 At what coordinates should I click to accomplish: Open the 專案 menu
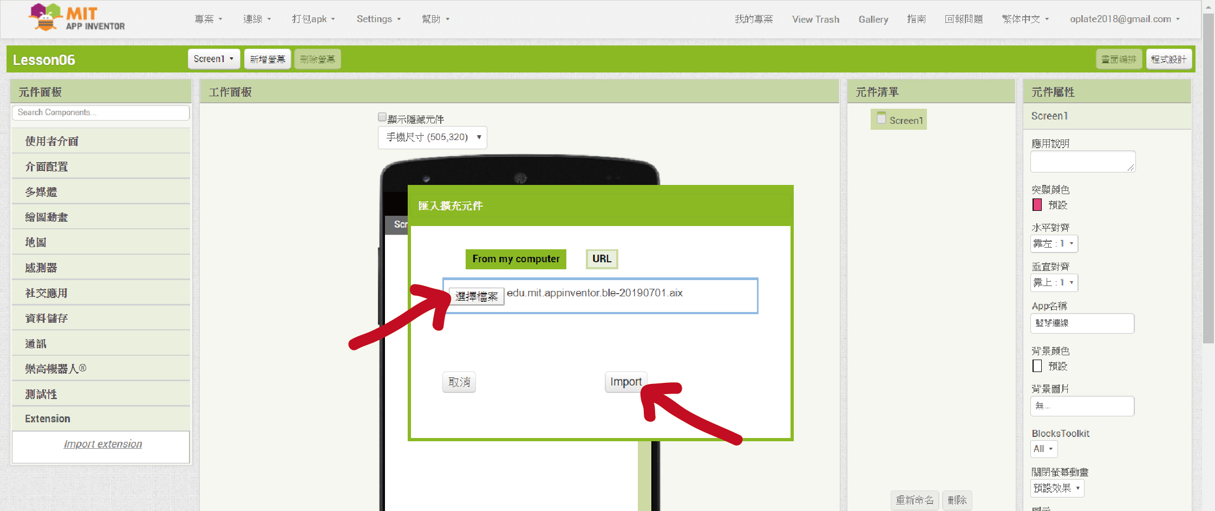[x=208, y=19]
